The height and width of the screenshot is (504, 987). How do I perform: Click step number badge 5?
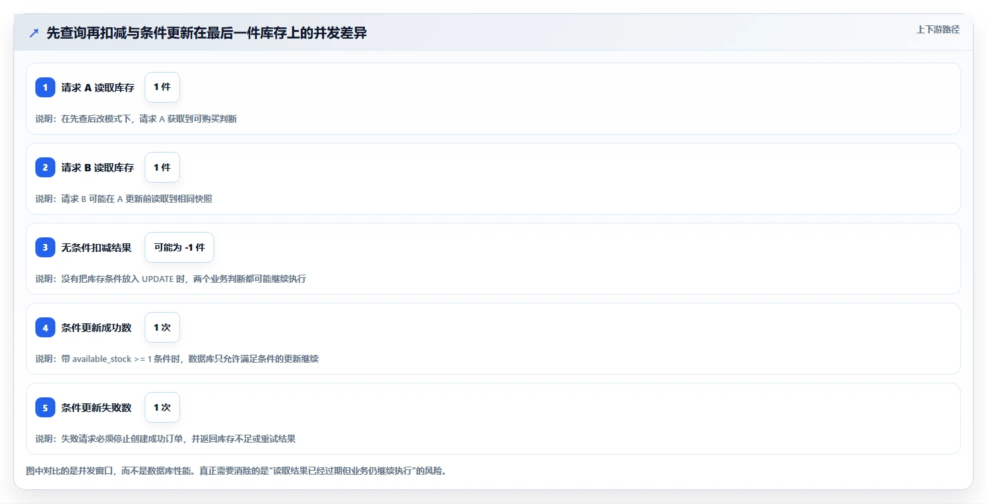[45, 407]
